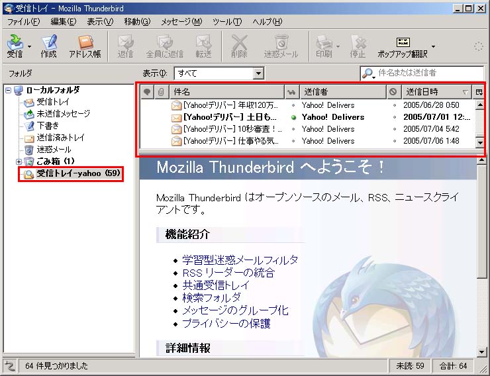Viewport: 490px width, 376px height.
Task: Open the column picker icon
Action: tap(479, 92)
